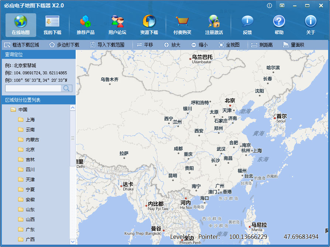Open the 反馈 feedback bubble icon
330x247 pixels.
pyautogui.click(x=247, y=25)
